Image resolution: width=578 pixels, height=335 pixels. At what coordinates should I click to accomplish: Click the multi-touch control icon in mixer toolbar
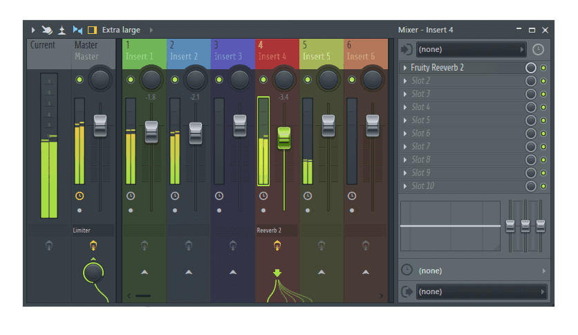[x=47, y=30]
